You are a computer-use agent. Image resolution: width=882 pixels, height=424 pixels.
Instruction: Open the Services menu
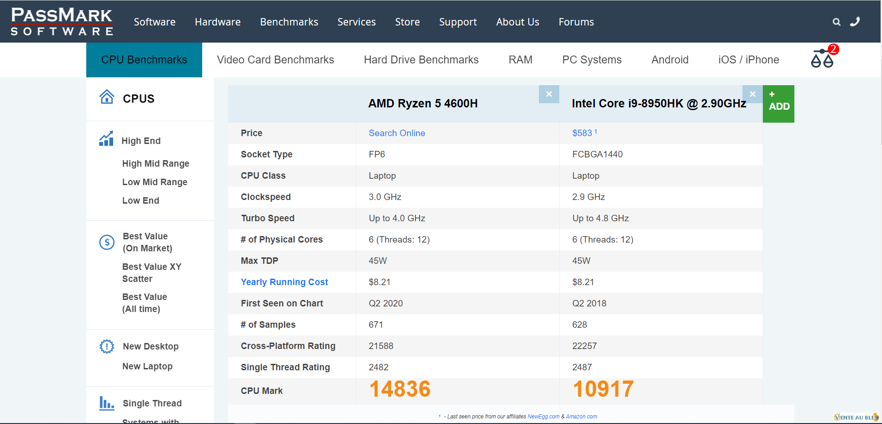point(357,22)
